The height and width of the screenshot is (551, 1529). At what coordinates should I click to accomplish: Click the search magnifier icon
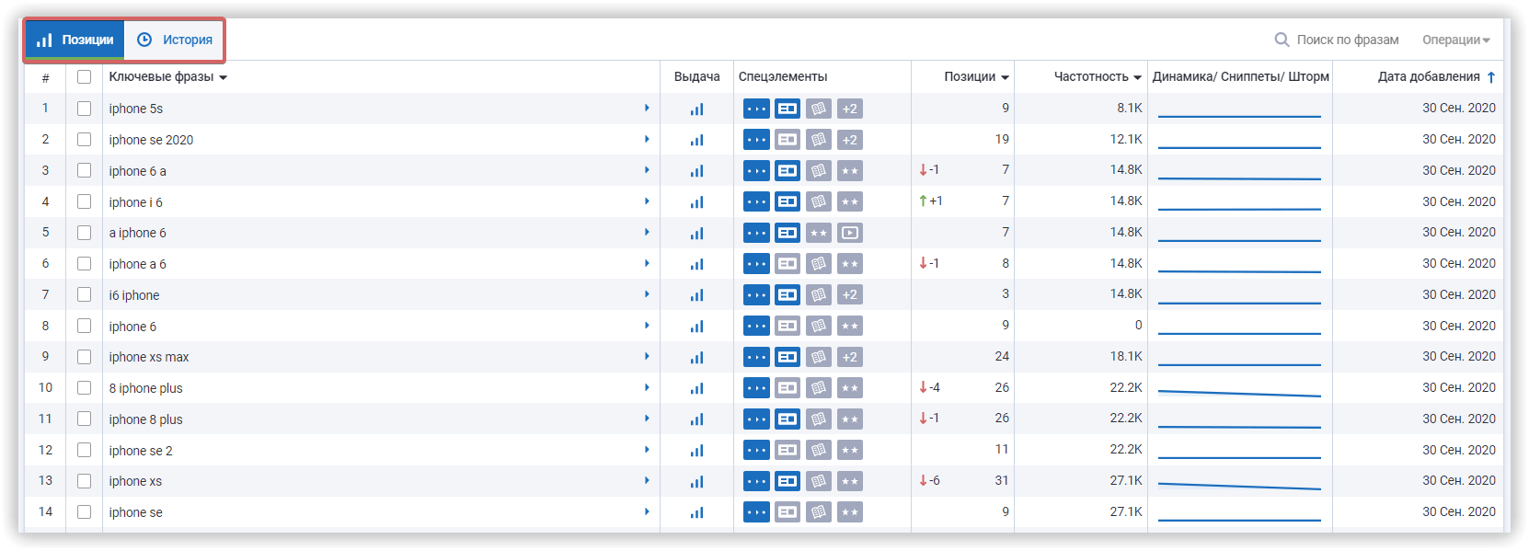1282,40
